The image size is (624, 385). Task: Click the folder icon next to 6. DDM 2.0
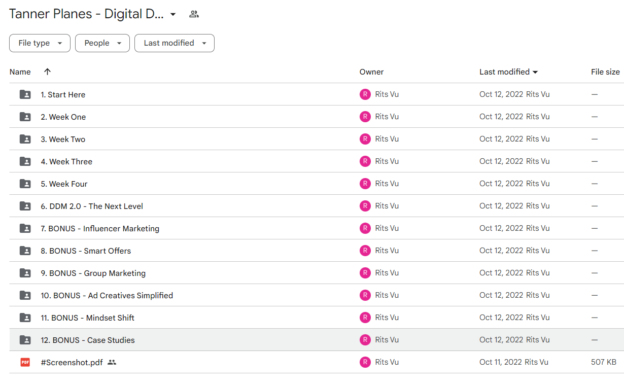click(25, 206)
